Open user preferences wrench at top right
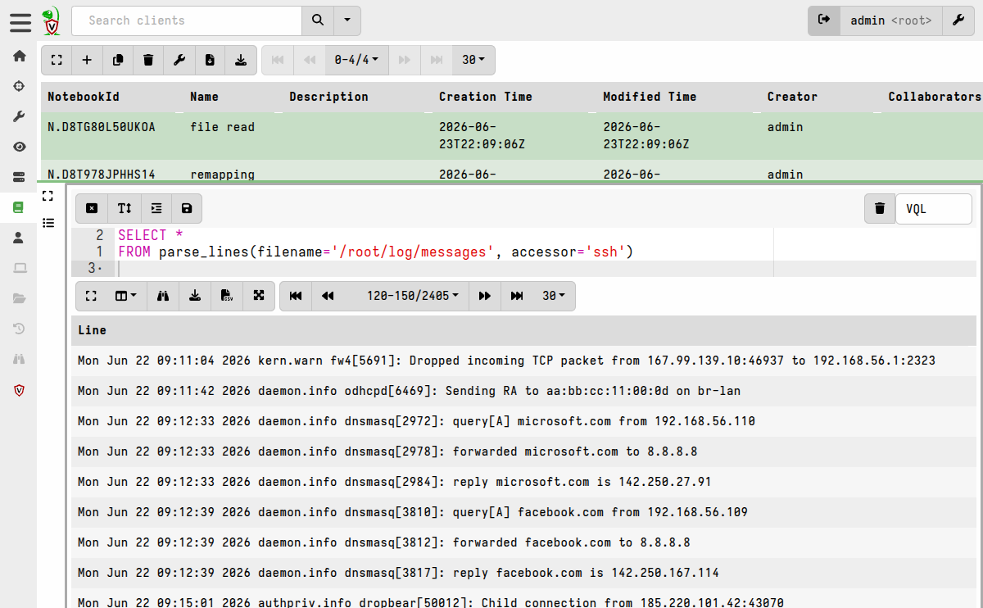Screen dimensions: 983x608 (x=958, y=20)
